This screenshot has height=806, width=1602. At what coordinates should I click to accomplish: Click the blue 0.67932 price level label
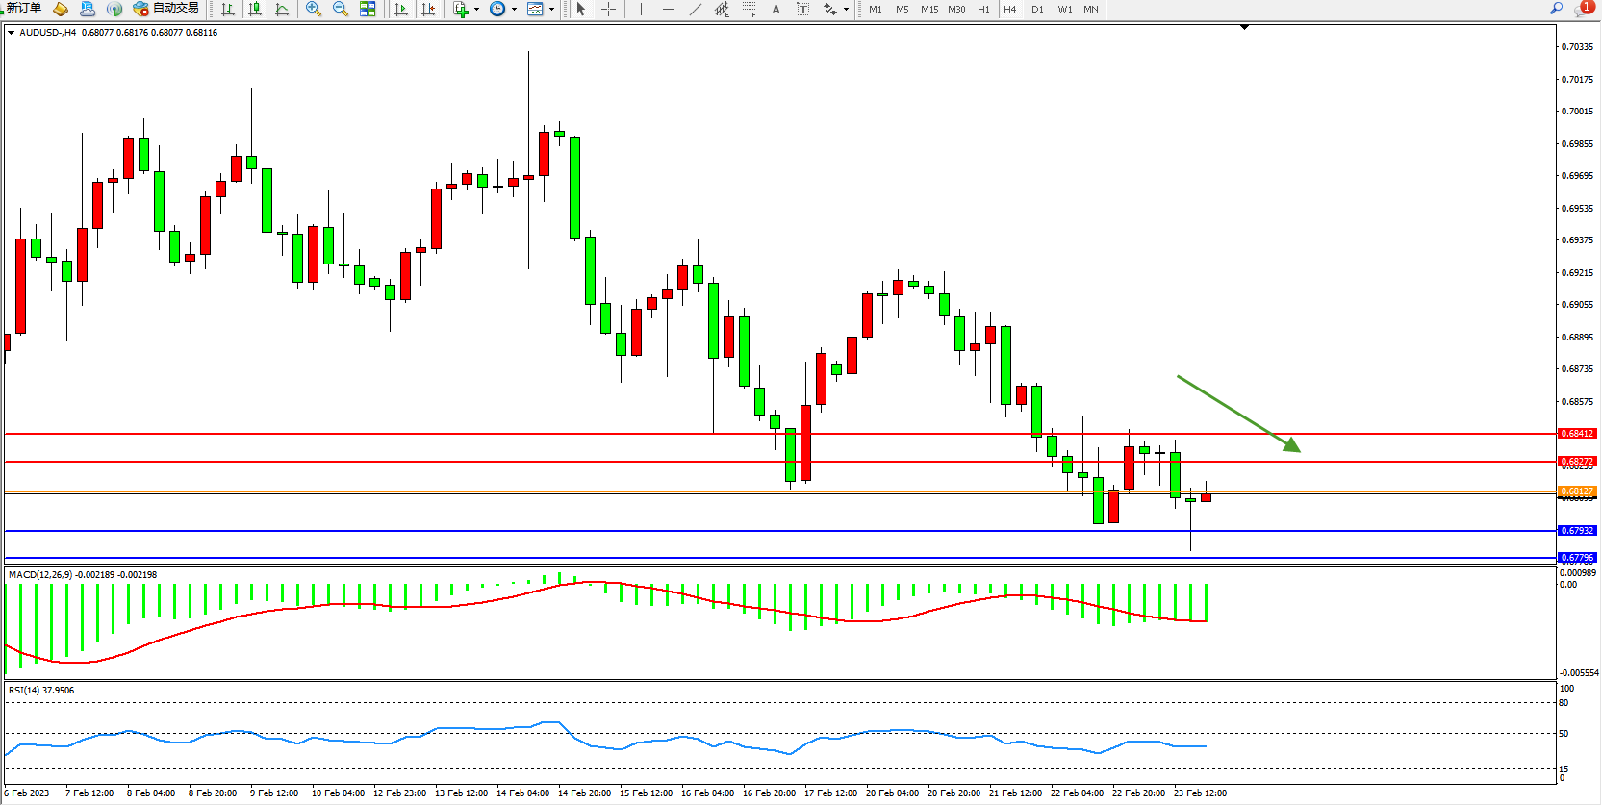[x=1577, y=531]
